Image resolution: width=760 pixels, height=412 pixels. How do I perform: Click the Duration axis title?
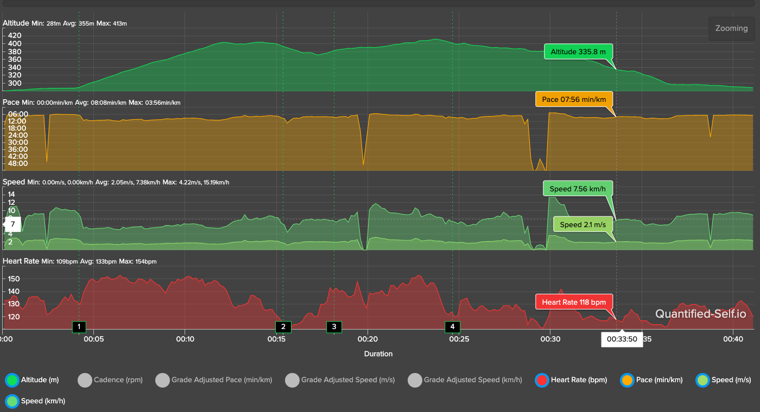pyautogui.click(x=378, y=353)
